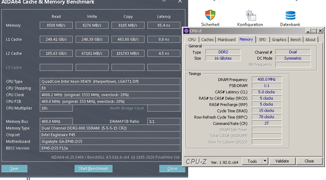Click the Type DDR2 value in CPU-Z
The width and height of the screenshot is (326, 180).
pos(223,52)
